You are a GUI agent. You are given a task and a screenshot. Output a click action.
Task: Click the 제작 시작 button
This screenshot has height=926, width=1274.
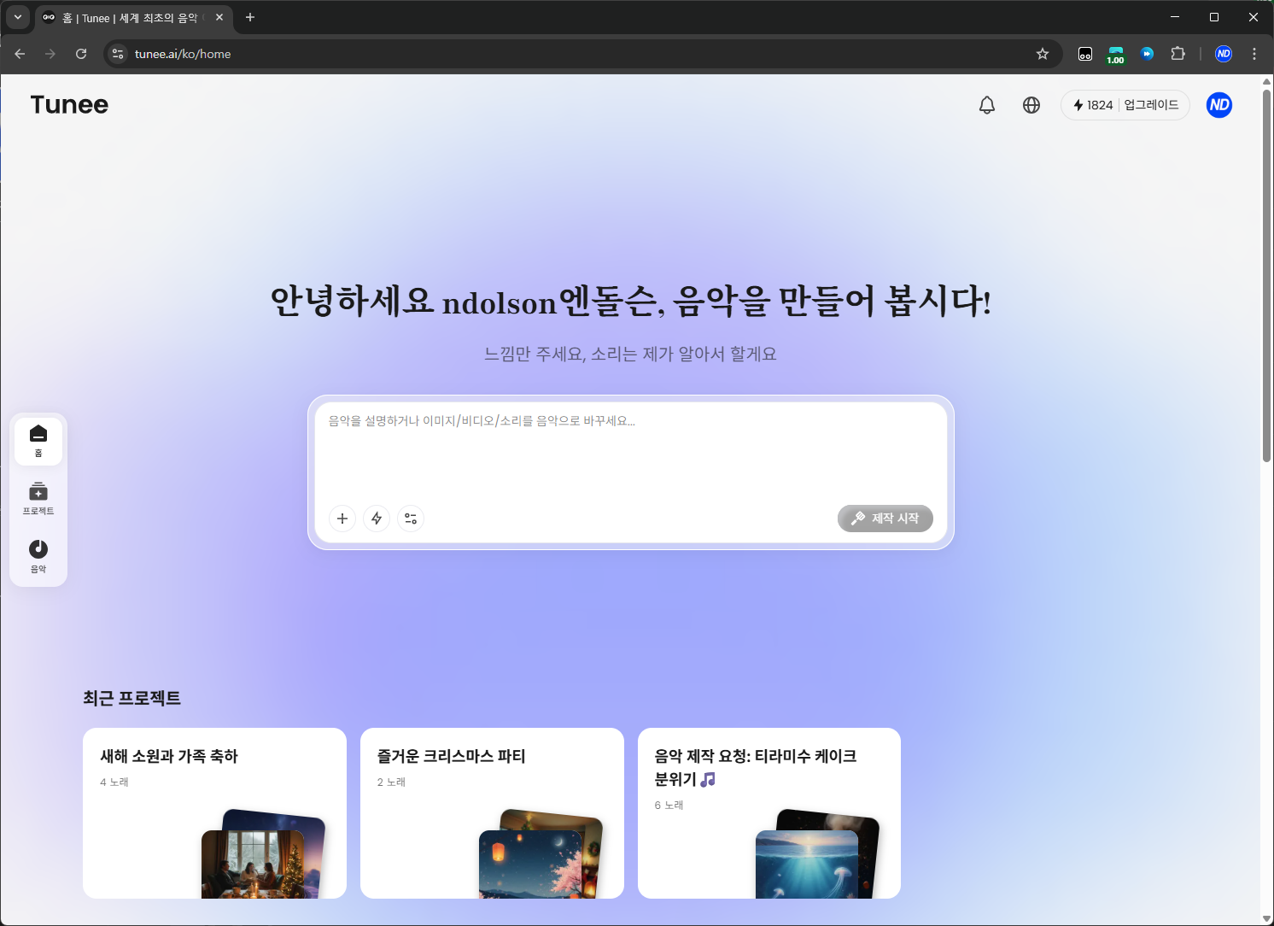885,519
